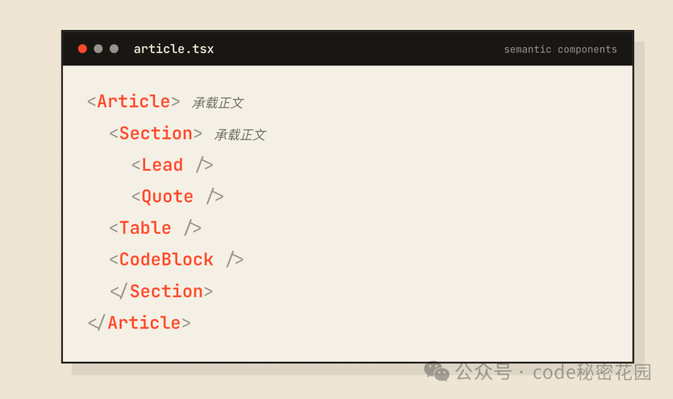The height and width of the screenshot is (399, 673).
Task: Click the closing Article tag
Action: pyautogui.click(x=139, y=323)
